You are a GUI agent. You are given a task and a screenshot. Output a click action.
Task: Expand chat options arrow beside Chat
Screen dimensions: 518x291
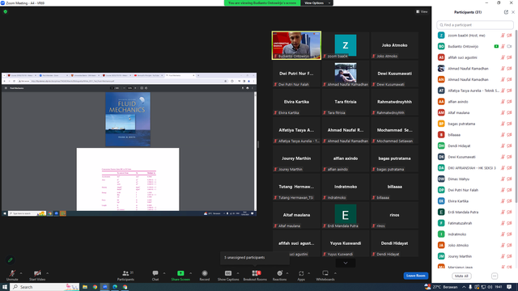(164, 273)
